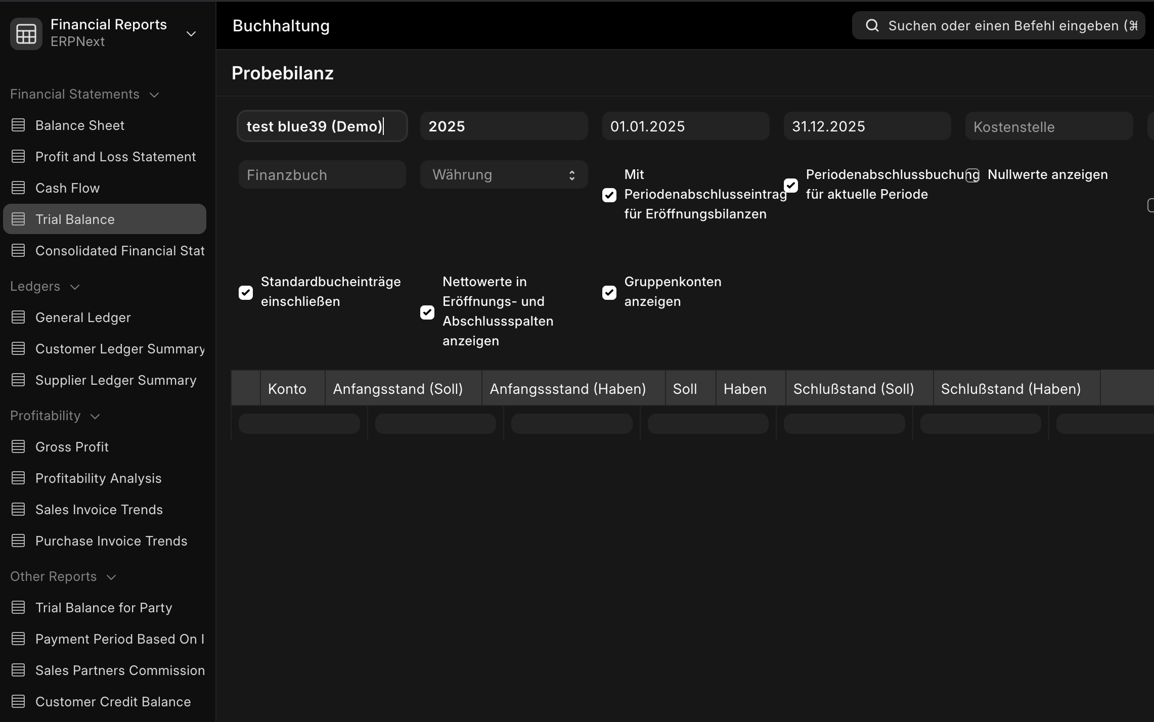Click the Buchhaltung breadcrumb link
Screen dimensions: 1154x722
(281, 26)
